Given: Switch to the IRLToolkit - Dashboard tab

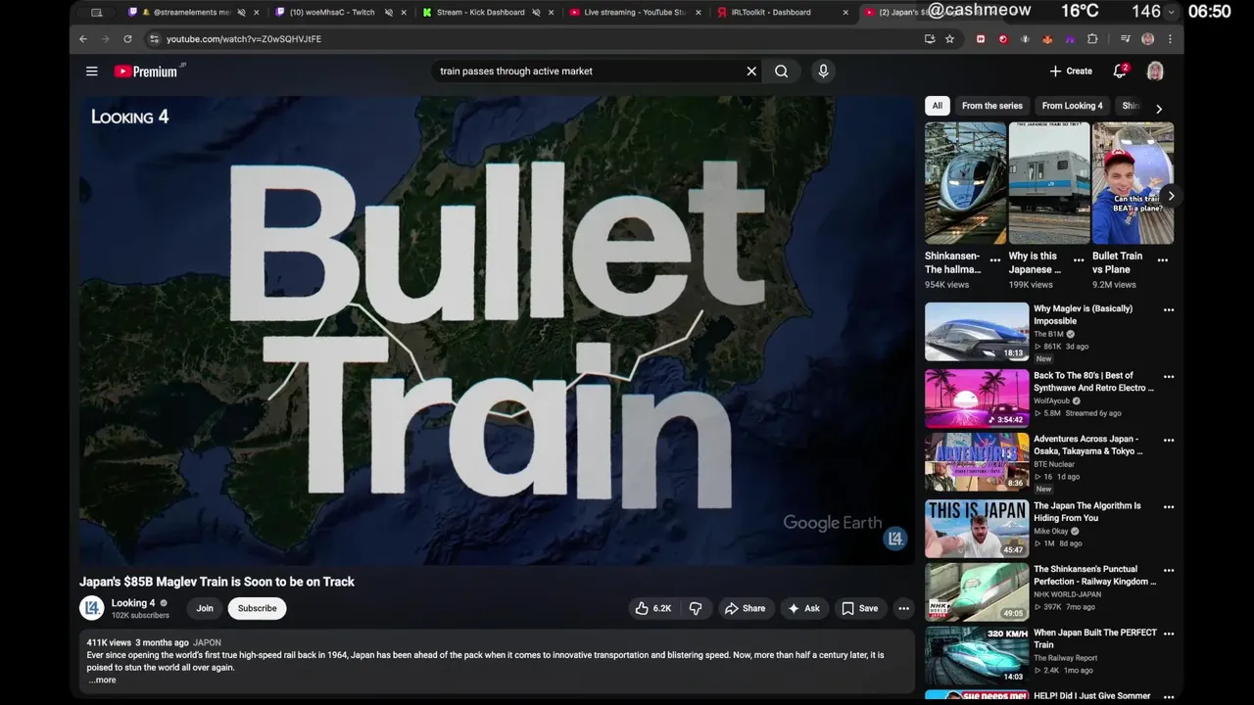Looking at the screenshot, I should click(x=781, y=13).
